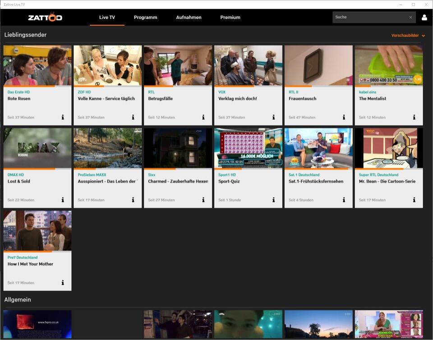Minimize the Zattoo Live TV window
The width and height of the screenshot is (433, 340).
point(401,5)
